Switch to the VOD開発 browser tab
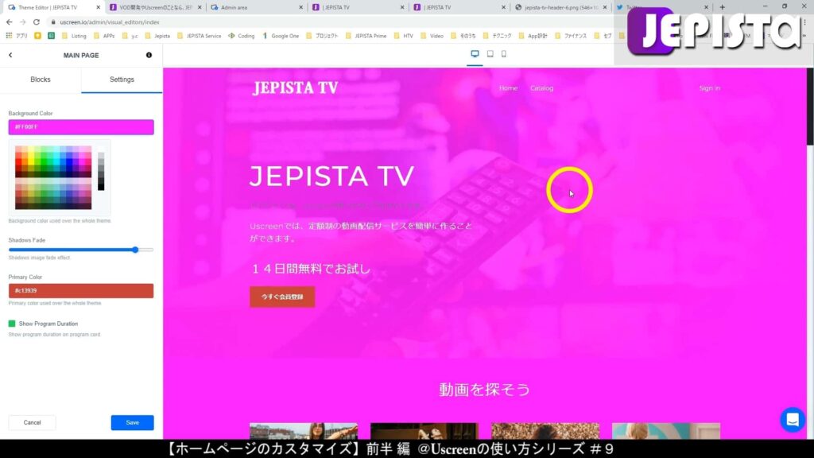The height and width of the screenshot is (458, 814). tap(156, 7)
